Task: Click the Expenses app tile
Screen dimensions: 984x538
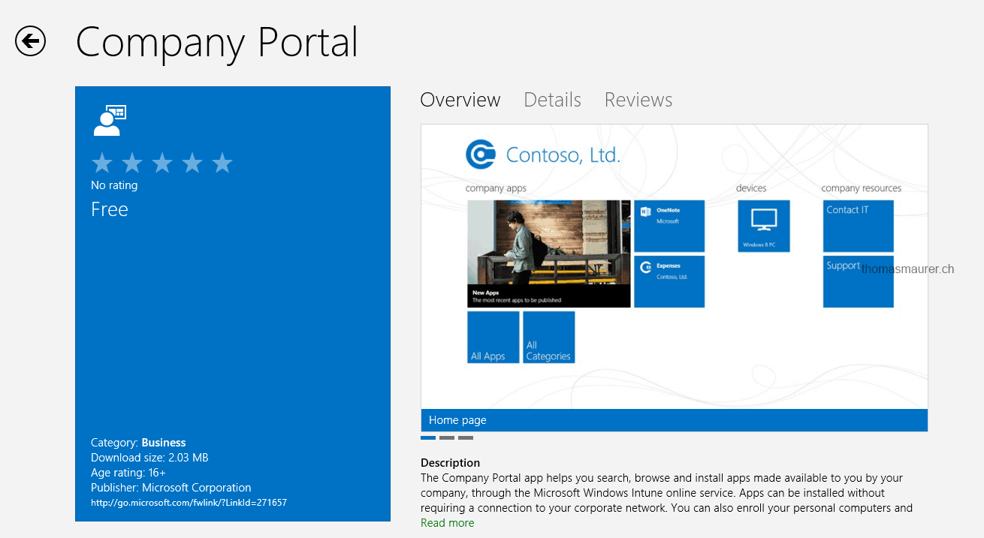Action: [669, 281]
